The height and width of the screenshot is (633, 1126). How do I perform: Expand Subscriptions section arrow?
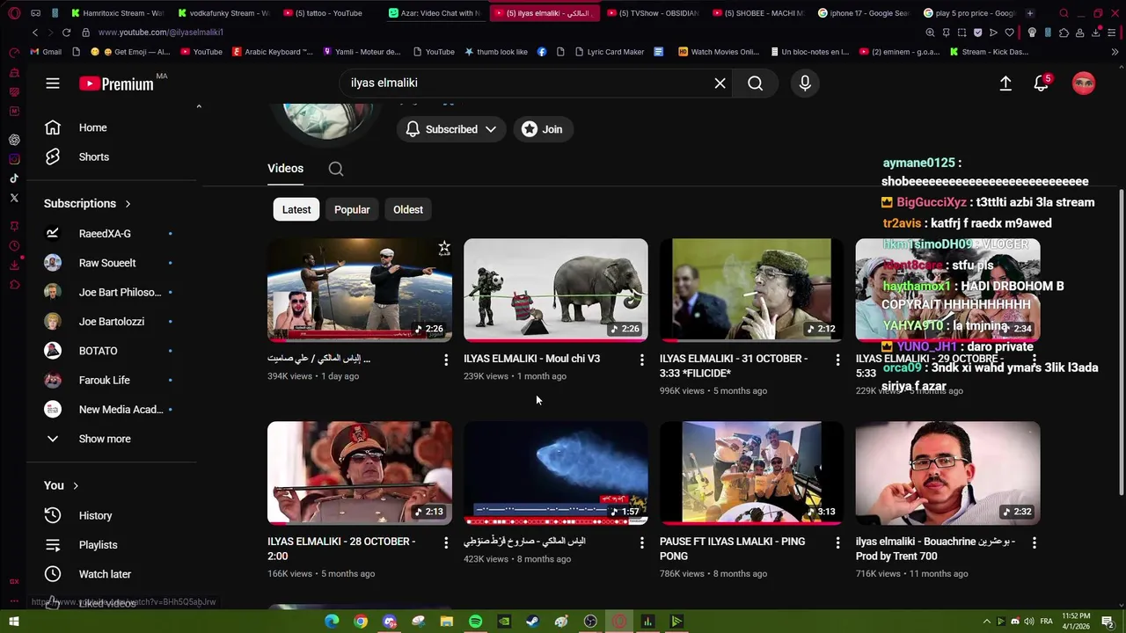click(x=128, y=203)
